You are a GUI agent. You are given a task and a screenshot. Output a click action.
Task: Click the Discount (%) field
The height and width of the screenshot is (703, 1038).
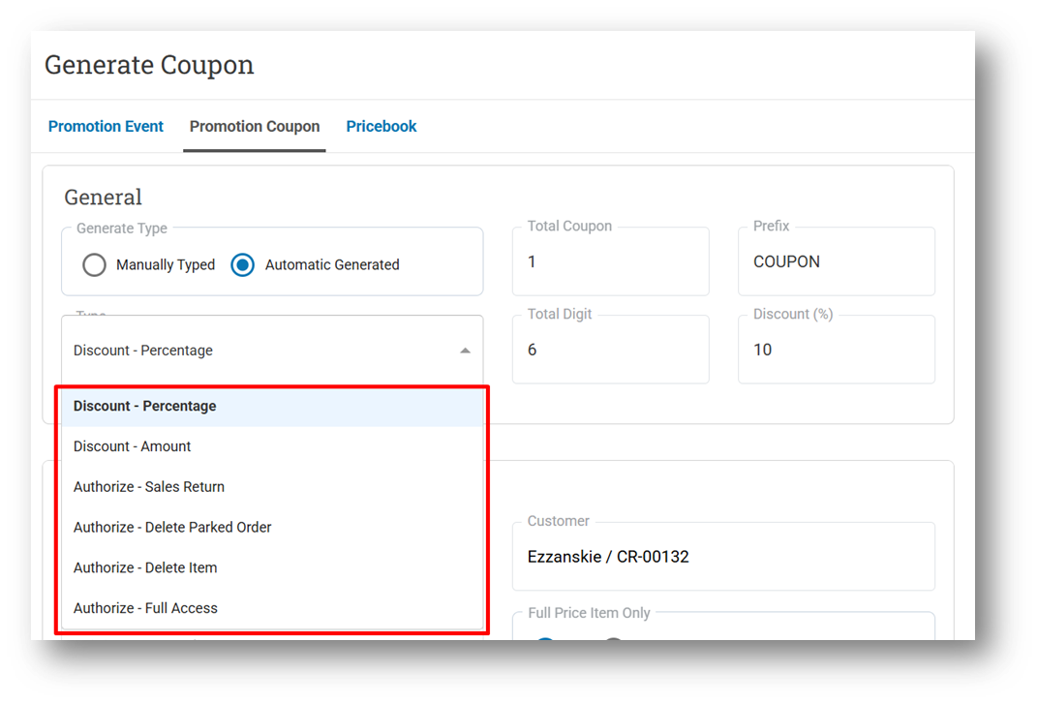point(836,350)
